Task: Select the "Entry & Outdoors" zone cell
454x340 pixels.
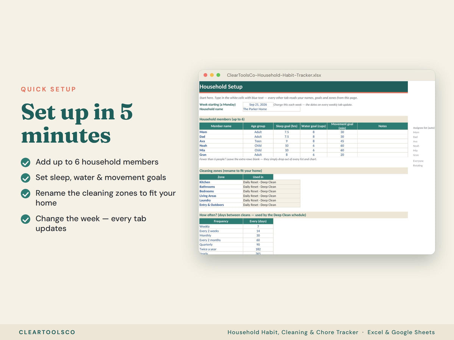Action: (x=221, y=205)
